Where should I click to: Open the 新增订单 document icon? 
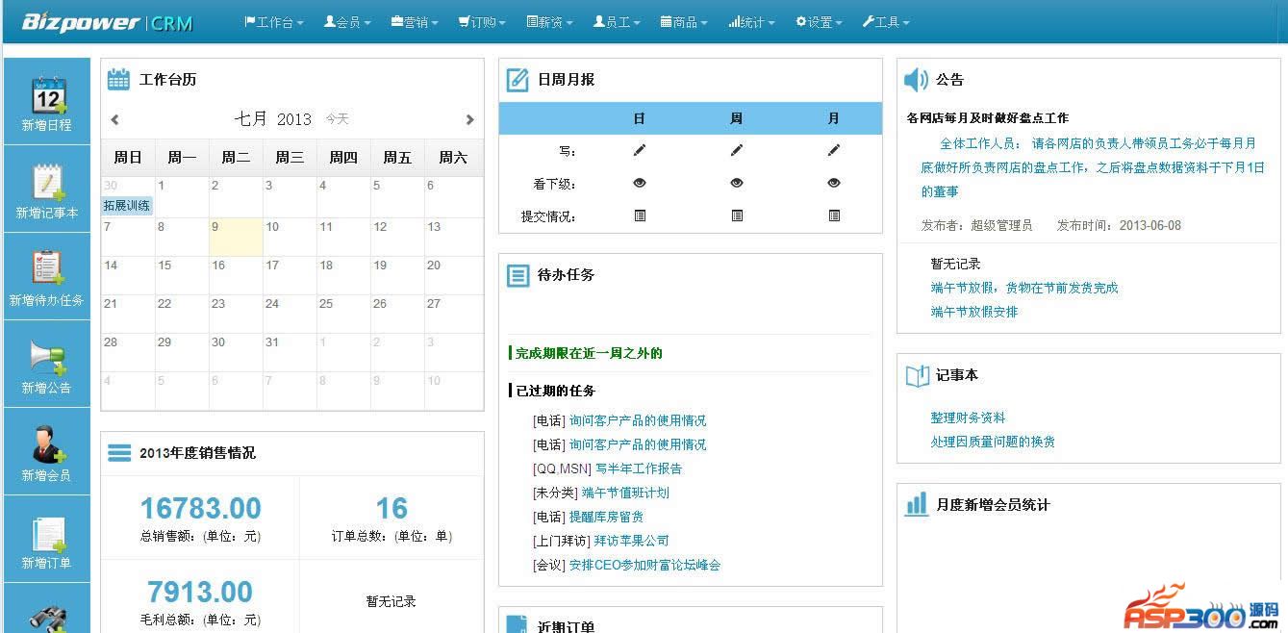click(x=47, y=532)
